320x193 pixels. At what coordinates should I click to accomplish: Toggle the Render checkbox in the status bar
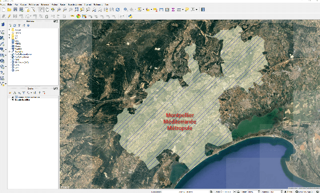click(286, 191)
